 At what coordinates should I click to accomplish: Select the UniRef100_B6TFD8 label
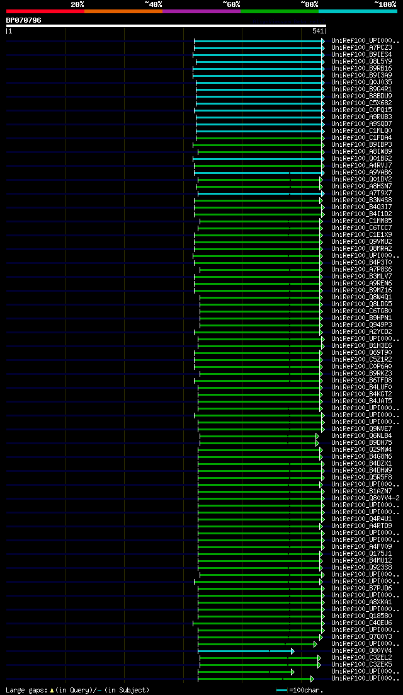[x=361, y=381]
